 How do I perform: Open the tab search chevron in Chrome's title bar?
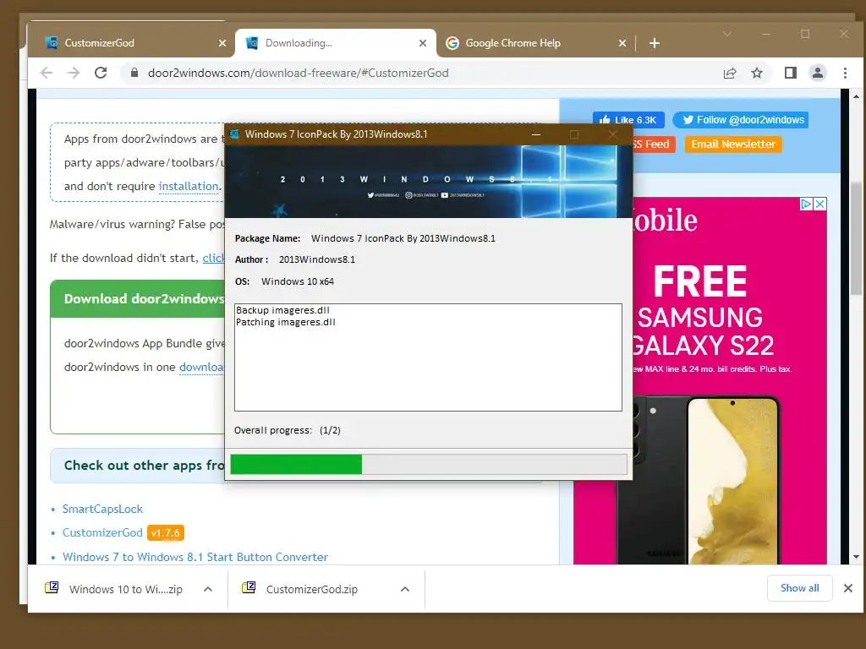tap(727, 34)
